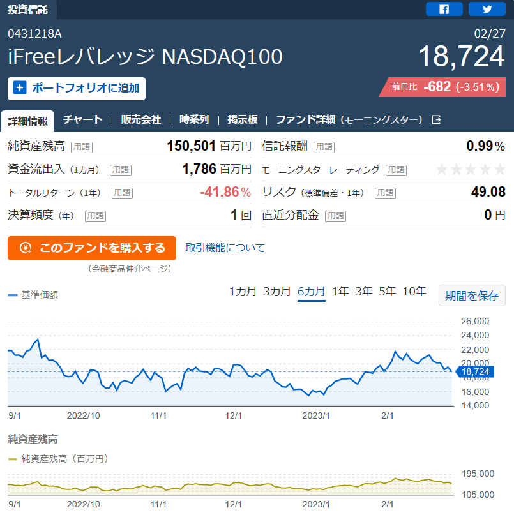The width and height of the screenshot is (514, 515).
Task: Click the Morningstar rating stars
Action: [x=471, y=170]
